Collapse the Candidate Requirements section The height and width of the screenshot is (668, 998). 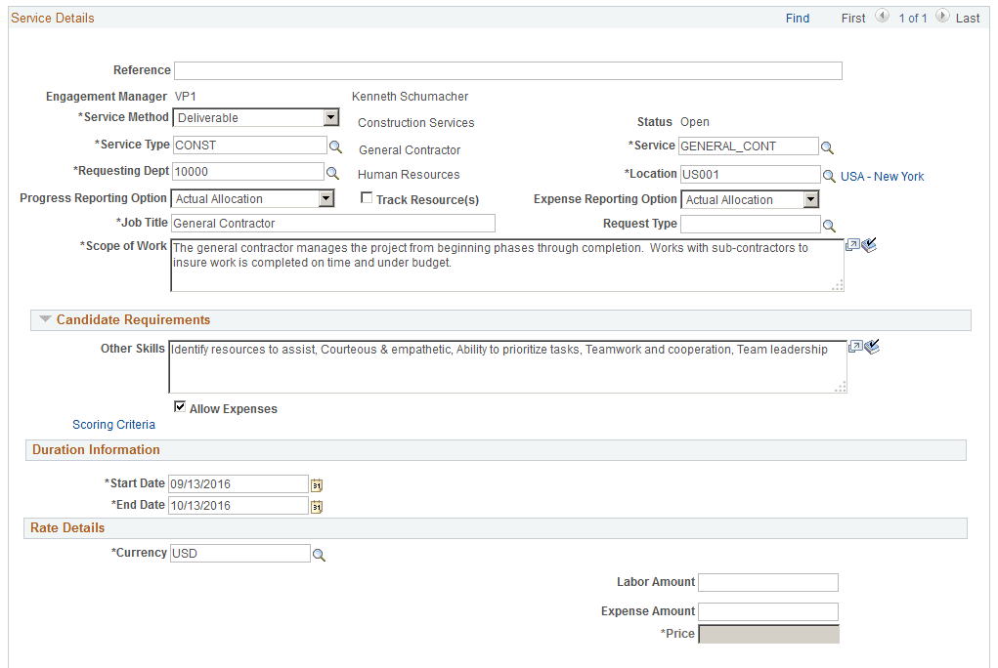[x=46, y=319]
